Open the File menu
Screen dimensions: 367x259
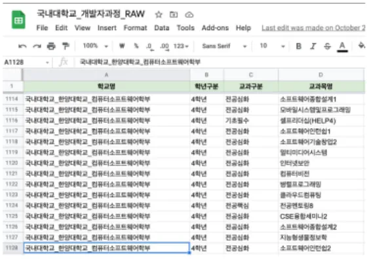coord(42,27)
